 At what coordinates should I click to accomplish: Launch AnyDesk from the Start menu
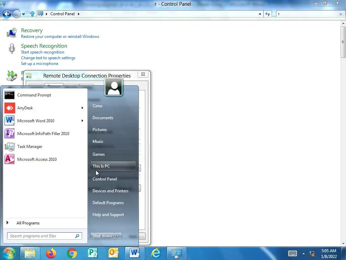pyautogui.click(x=42, y=108)
